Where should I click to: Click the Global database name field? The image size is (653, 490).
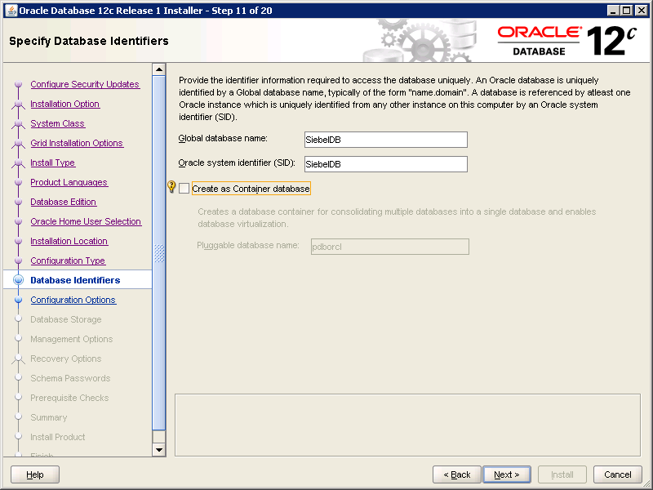point(385,140)
